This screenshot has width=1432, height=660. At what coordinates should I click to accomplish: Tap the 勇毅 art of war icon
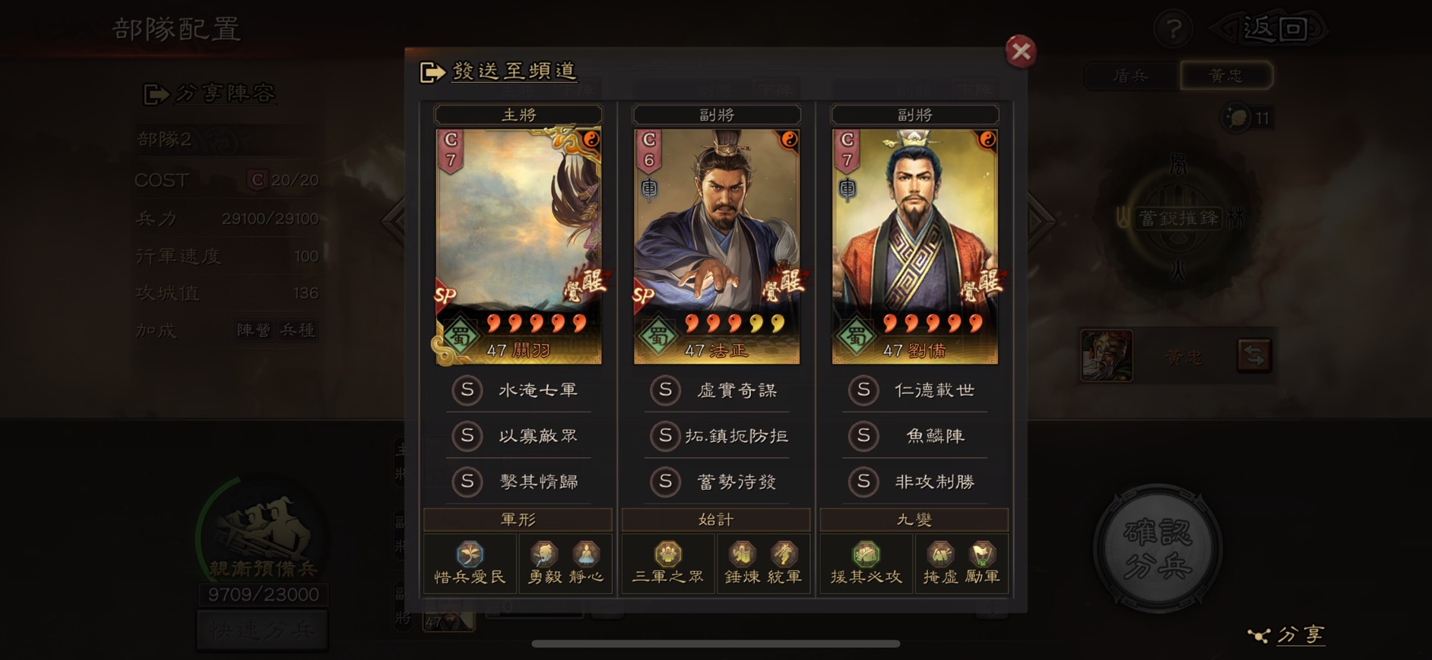point(545,563)
